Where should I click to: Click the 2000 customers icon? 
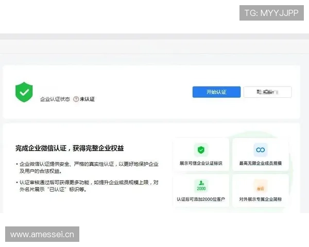pos(201,186)
